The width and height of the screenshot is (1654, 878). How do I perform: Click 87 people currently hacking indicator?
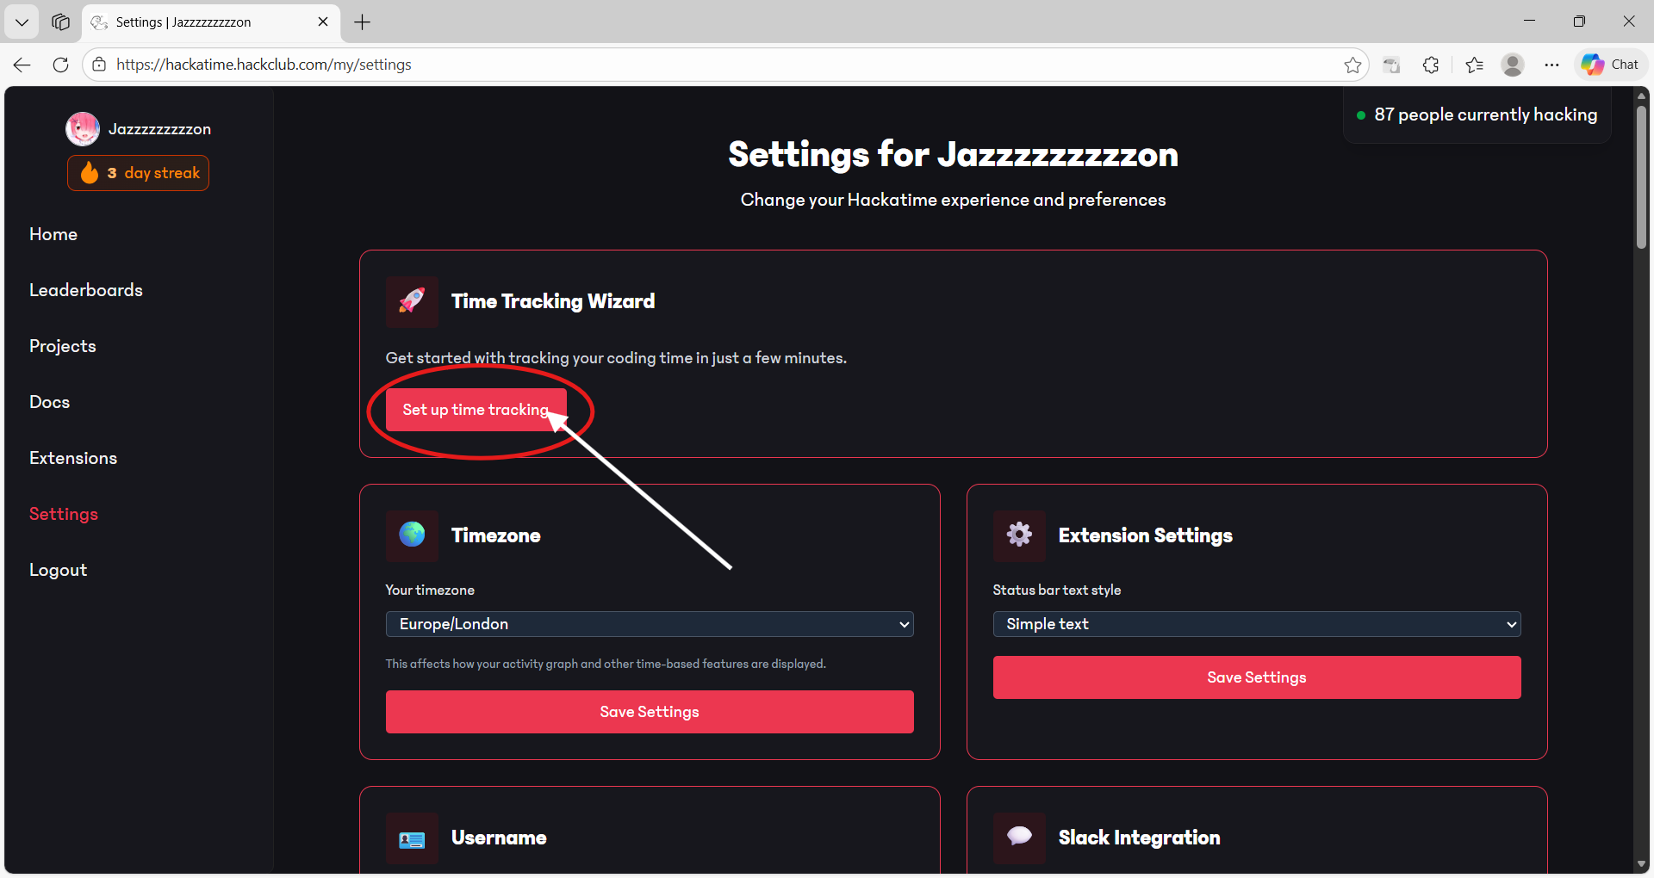tap(1477, 114)
